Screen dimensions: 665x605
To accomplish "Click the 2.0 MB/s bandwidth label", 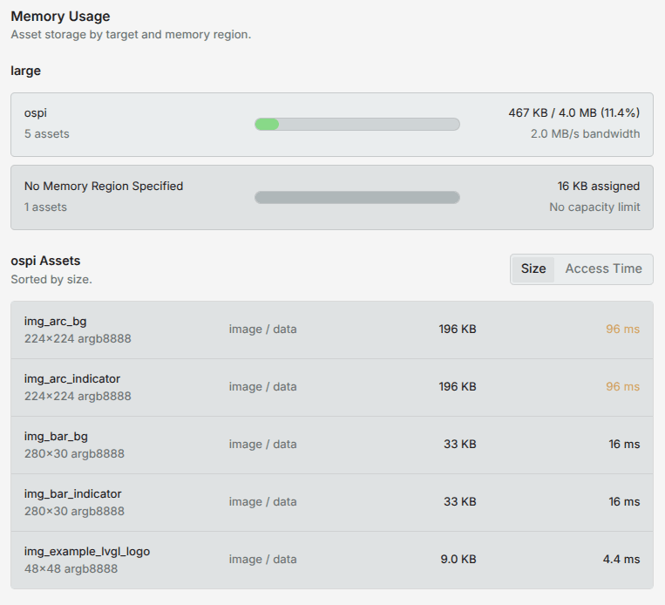I will pos(585,134).
